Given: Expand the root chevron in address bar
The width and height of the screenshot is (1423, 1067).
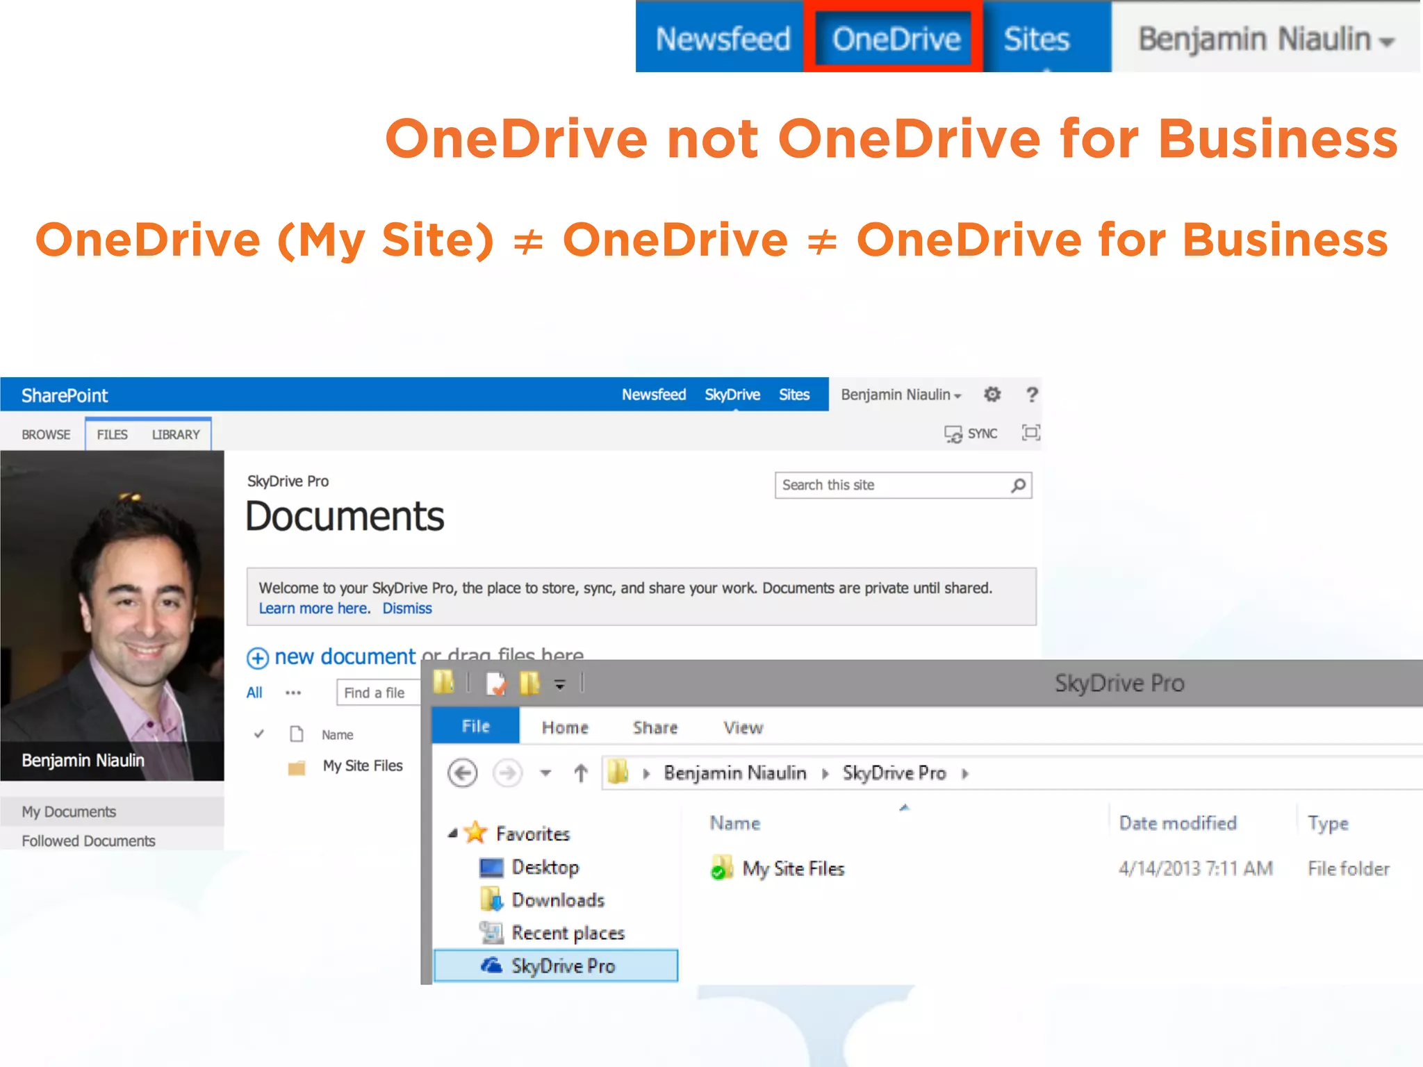Looking at the screenshot, I should 646,773.
